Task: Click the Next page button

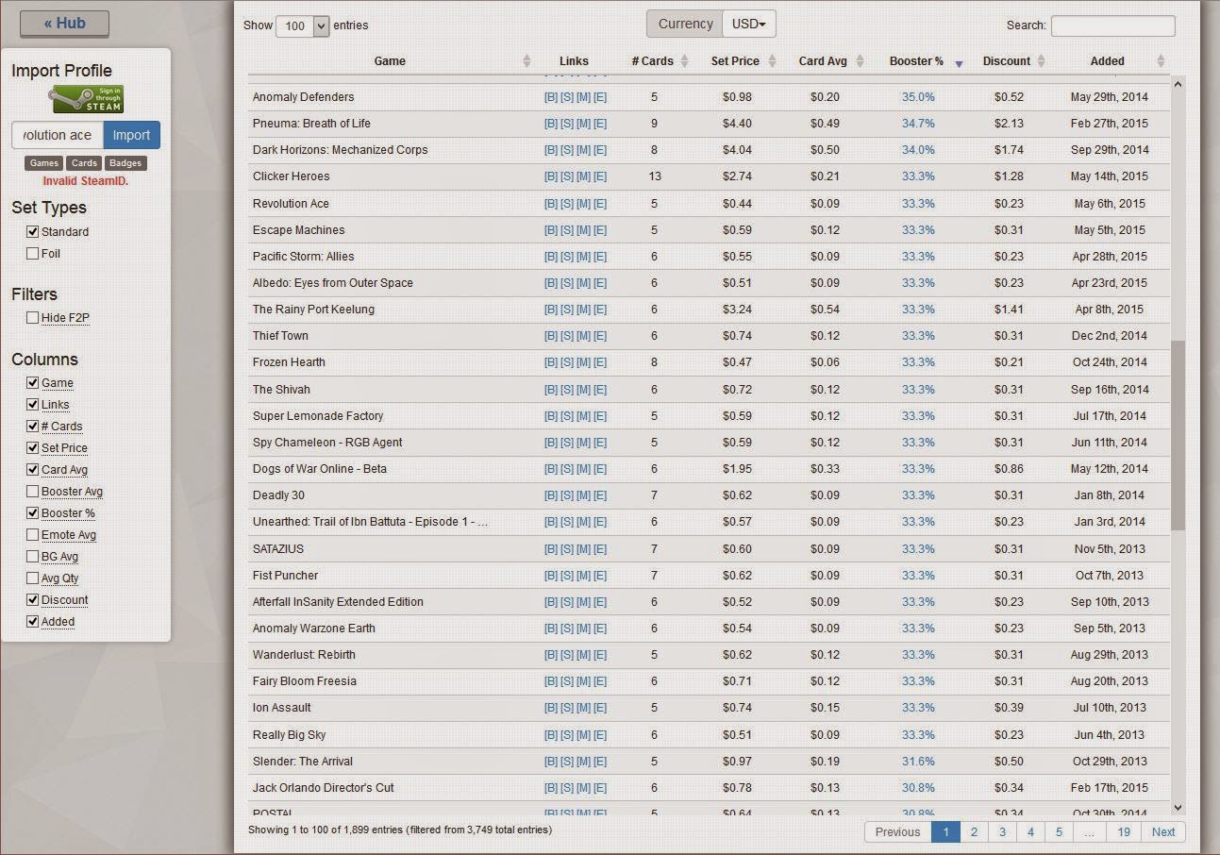Action: click(x=1163, y=831)
